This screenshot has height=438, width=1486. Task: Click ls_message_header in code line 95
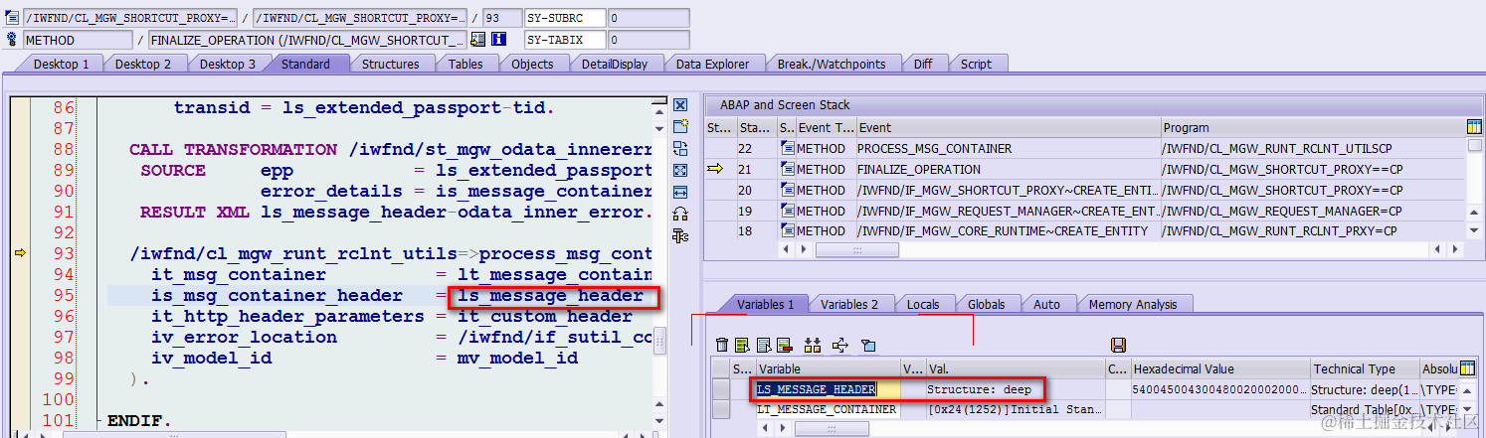[551, 295]
